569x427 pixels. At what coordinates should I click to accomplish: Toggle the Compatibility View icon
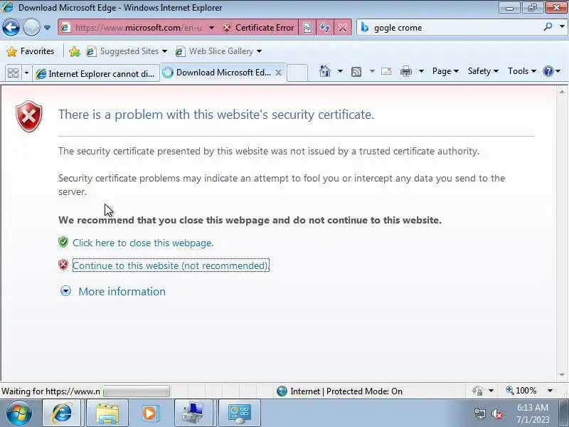click(307, 28)
